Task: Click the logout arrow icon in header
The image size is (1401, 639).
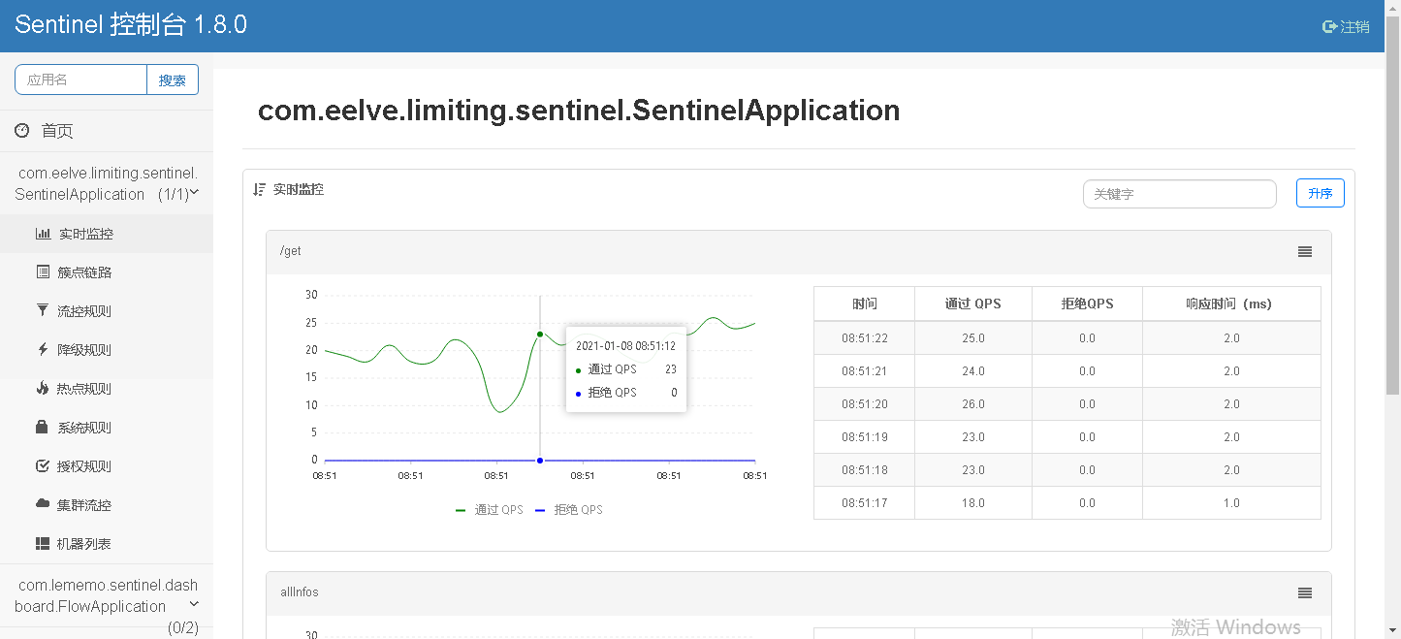Action: click(1329, 27)
